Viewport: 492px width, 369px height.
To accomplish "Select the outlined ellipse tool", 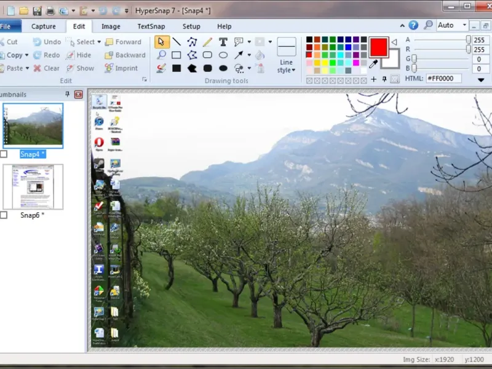I will tap(223, 55).
